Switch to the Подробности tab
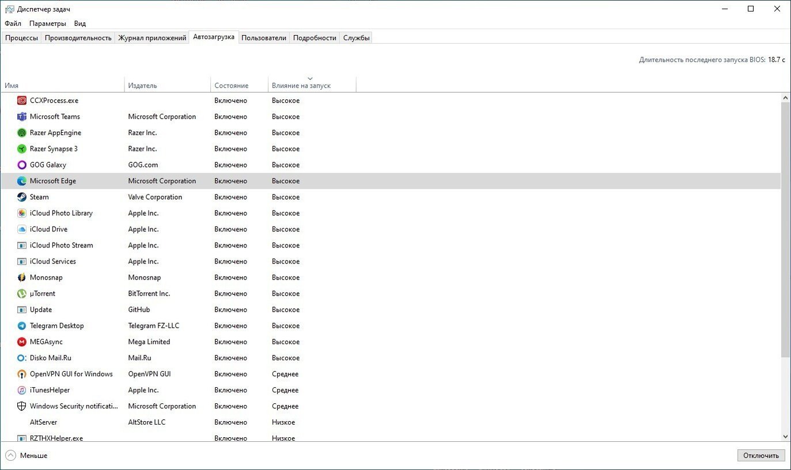 pos(315,38)
